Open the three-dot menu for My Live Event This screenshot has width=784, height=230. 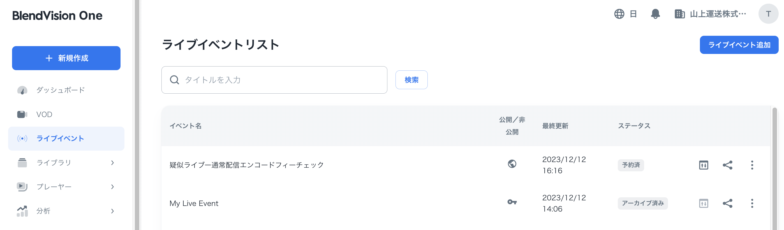pyautogui.click(x=752, y=203)
